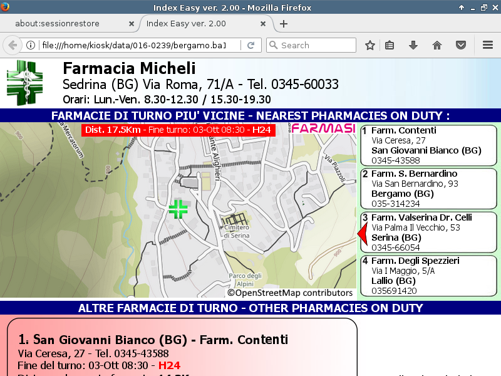
Task: Open the Firefox hamburger menu
Action: pyautogui.click(x=488, y=45)
